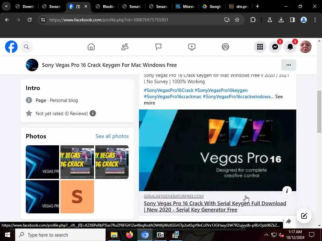Click the info icon next to Not yet rated
The height and width of the screenshot is (241, 322).
click(x=93, y=113)
